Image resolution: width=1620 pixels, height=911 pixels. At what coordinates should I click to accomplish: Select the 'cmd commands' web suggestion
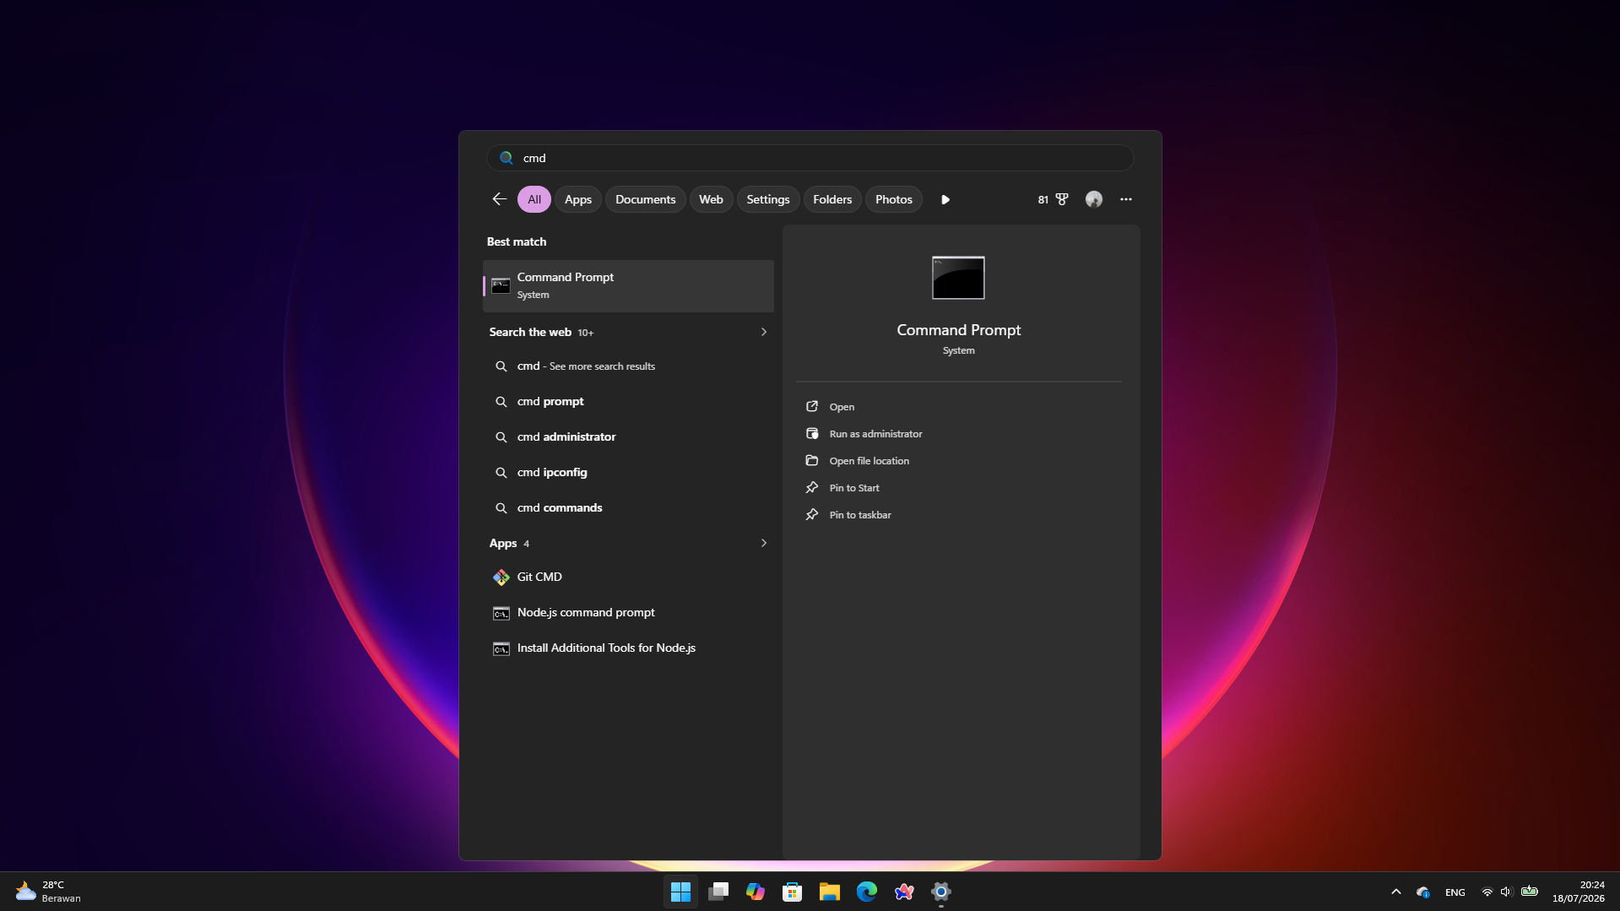pyautogui.click(x=628, y=508)
